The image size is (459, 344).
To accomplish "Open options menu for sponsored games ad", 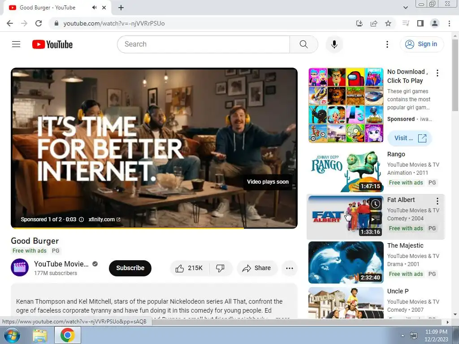I will coord(437,73).
